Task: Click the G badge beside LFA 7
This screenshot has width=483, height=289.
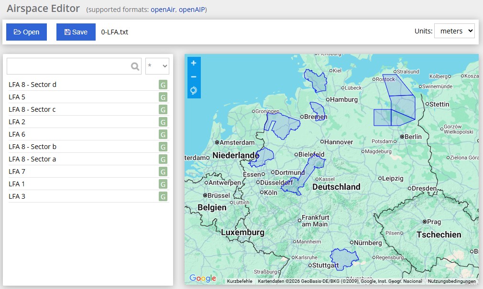Action: pos(163,171)
